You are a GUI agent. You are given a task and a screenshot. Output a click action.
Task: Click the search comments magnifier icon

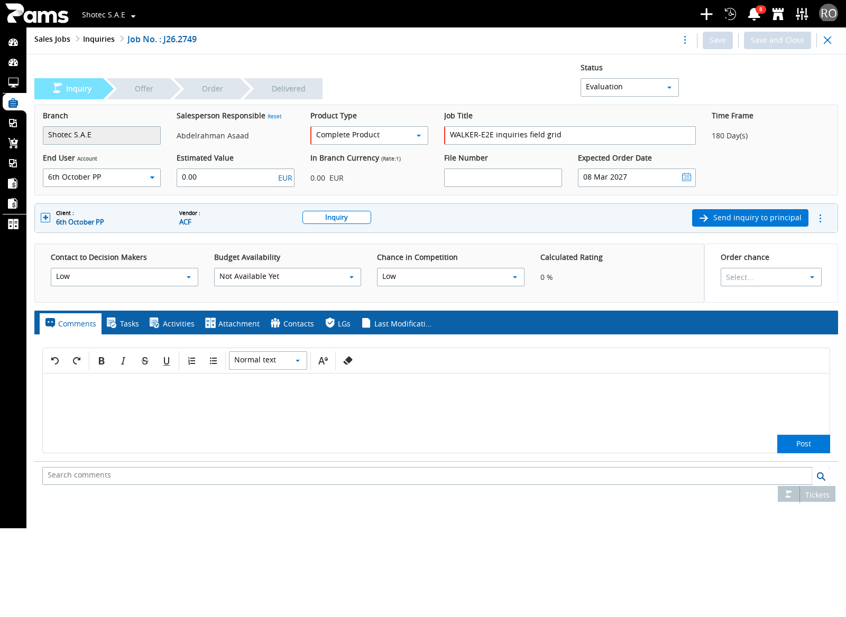[x=821, y=476]
